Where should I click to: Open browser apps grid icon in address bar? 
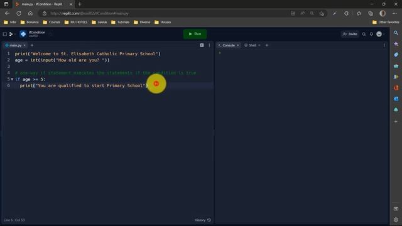[293, 13]
